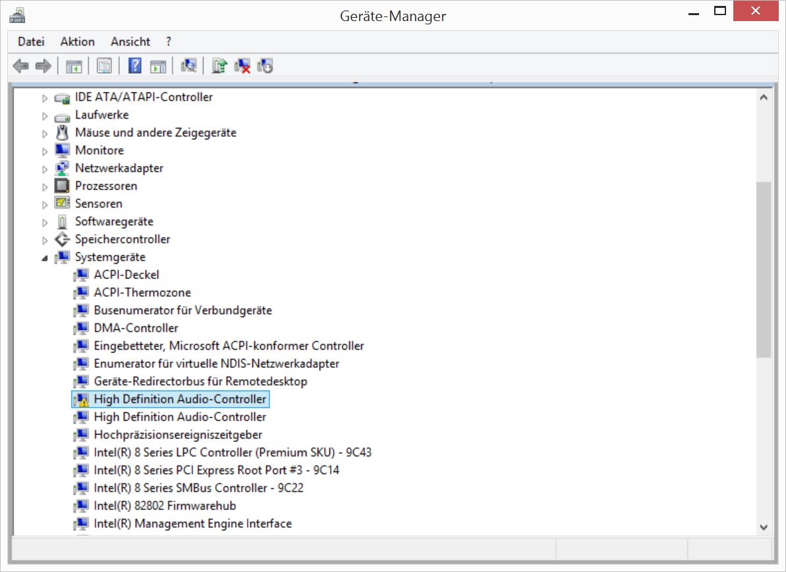Select Intel(R) 82802 Firmwarehub
Image resolution: width=786 pixels, height=572 pixels.
pyautogui.click(x=165, y=506)
